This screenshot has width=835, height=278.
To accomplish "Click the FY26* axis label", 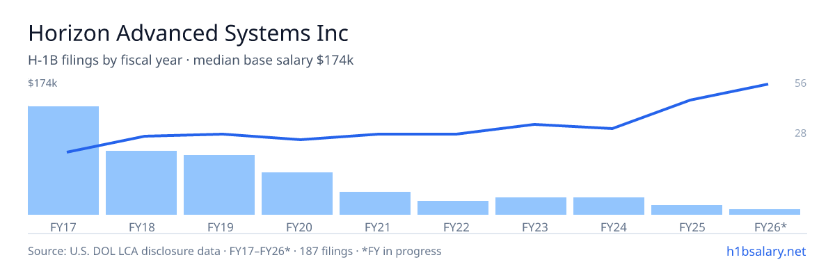I will click(770, 227).
